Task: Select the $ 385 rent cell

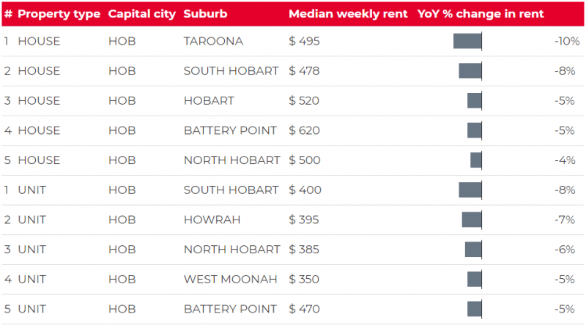Action: pyautogui.click(x=304, y=250)
